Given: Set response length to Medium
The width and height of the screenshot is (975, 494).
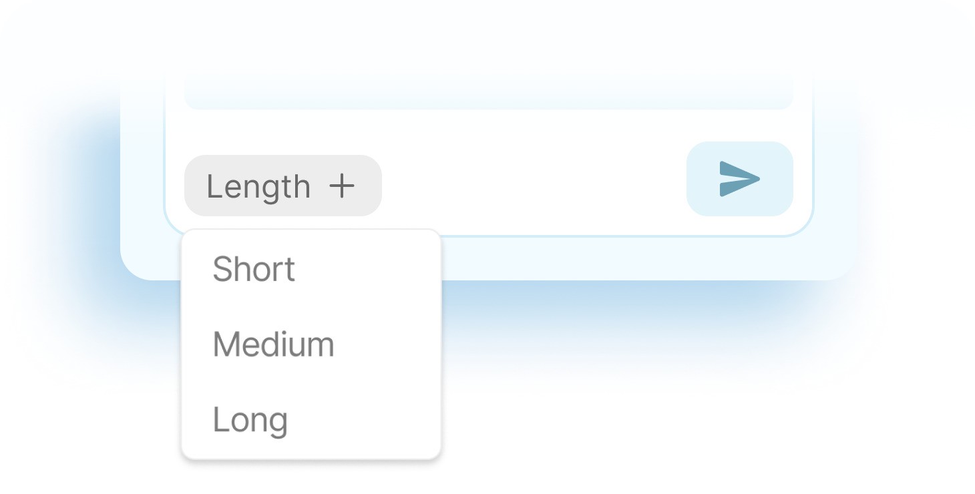Looking at the screenshot, I should [273, 344].
